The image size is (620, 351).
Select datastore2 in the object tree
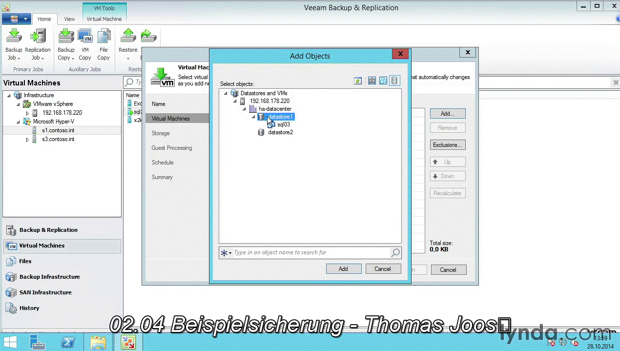point(281,132)
